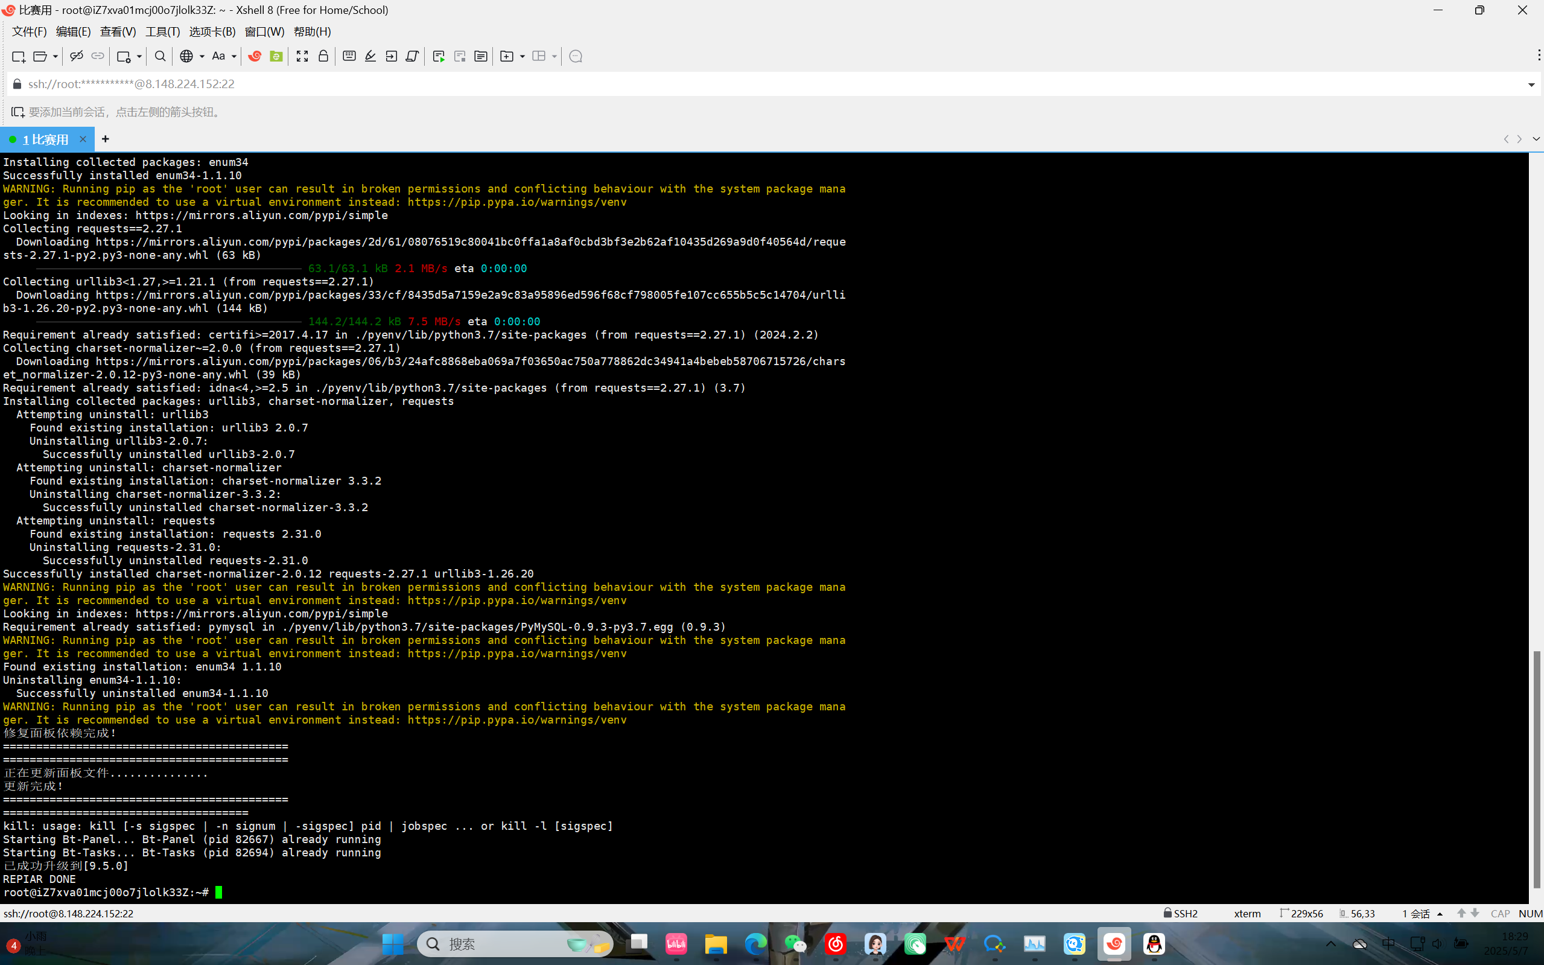
Task: Open WeChat from the taskbar
Action: click(x=796, y=944)
